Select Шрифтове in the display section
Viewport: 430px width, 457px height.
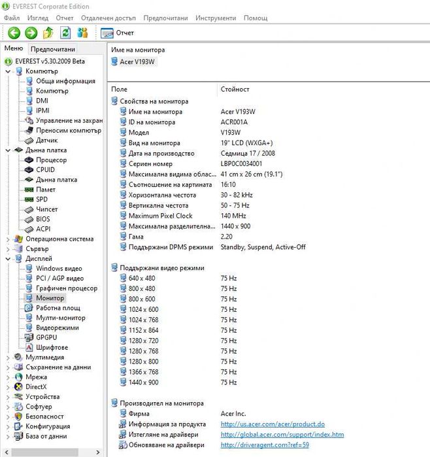pyautogui.click(x=52, y=347)
